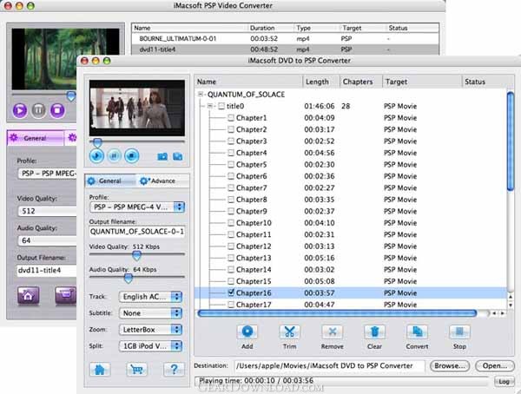The height and width of the screenshot is (394, 521).
Task: Select the Chapter12 row
Action: click(x=351, y=246)
